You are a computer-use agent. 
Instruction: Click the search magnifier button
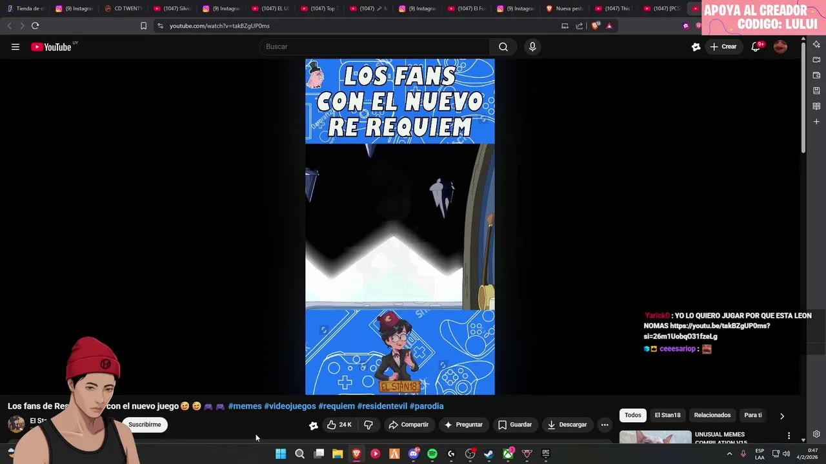pos(503,46)
